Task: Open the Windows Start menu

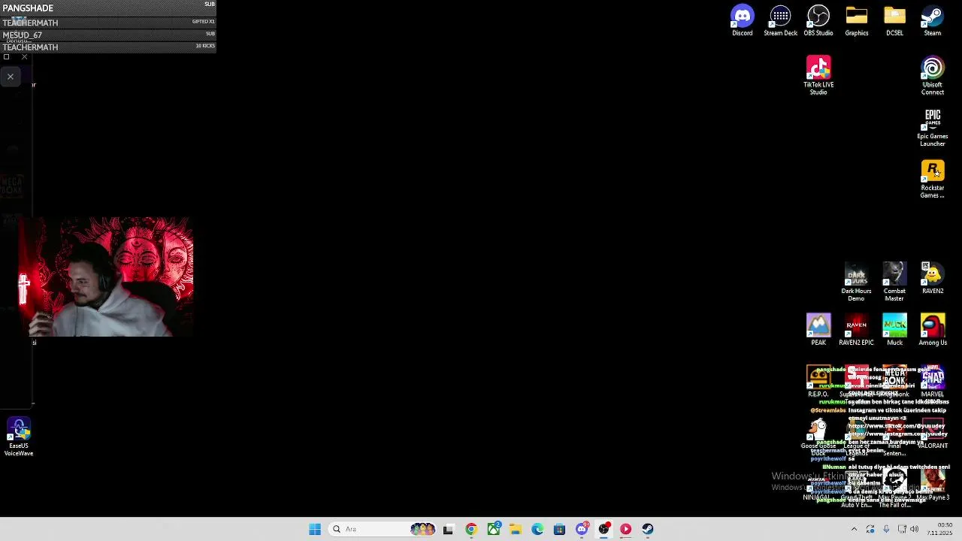Action: point(315,529)
